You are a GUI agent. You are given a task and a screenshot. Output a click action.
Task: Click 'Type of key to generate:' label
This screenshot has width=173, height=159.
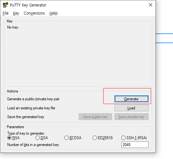point(26,133)
